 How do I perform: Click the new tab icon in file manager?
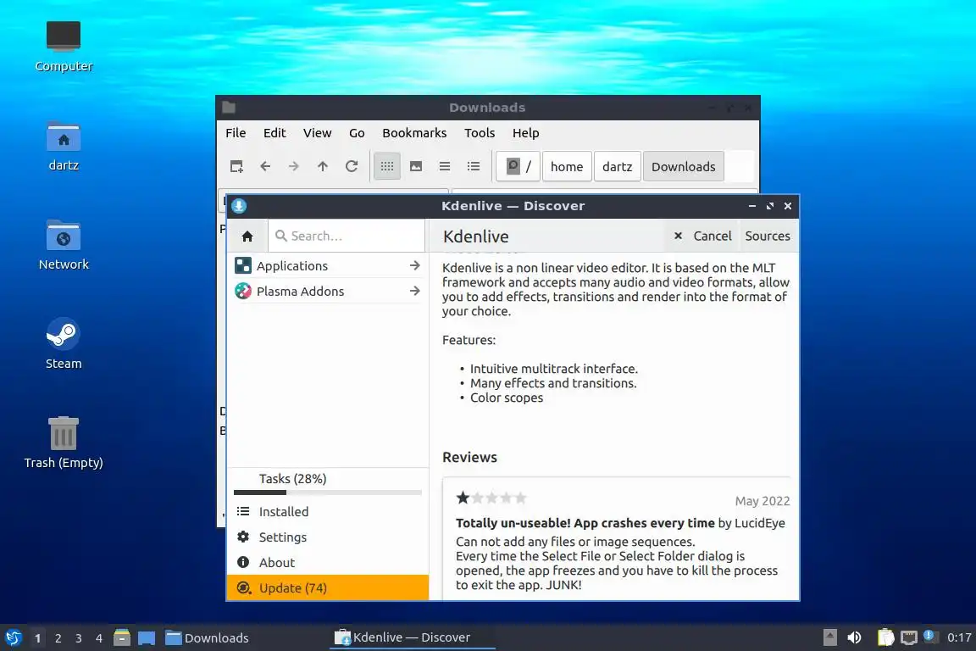(236, 166)
